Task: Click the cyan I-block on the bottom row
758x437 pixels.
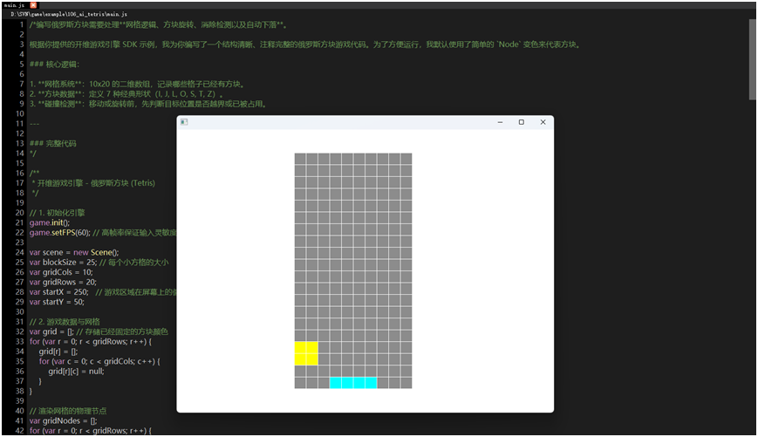Action: coord(353,383)
